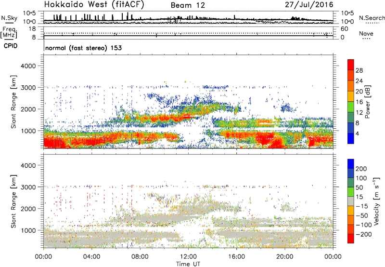
Task: Select the "16:00" time tick label
Action: coord(236,257)
